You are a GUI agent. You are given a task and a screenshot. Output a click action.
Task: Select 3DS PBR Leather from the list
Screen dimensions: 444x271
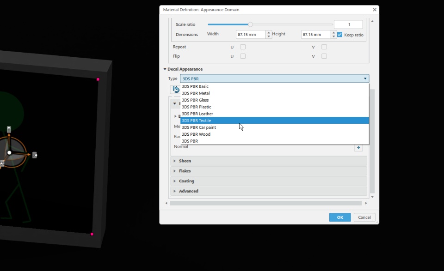275,114
